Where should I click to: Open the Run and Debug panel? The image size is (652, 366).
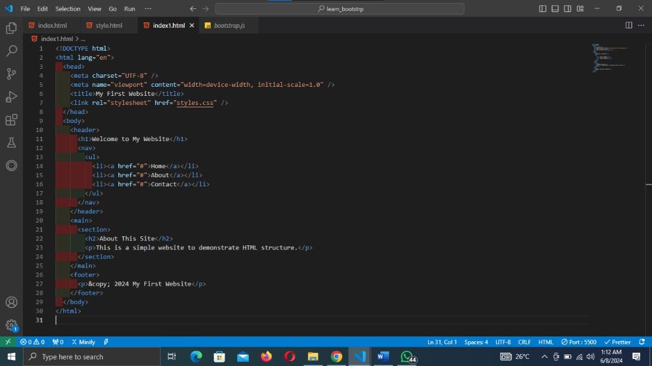pos(11,96)
